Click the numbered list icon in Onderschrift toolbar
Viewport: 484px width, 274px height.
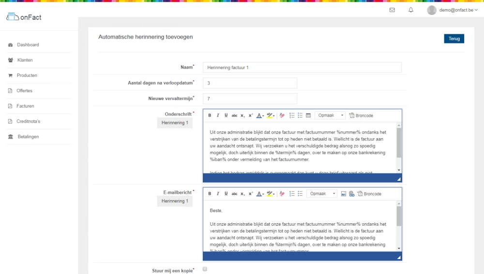point(292,115)
